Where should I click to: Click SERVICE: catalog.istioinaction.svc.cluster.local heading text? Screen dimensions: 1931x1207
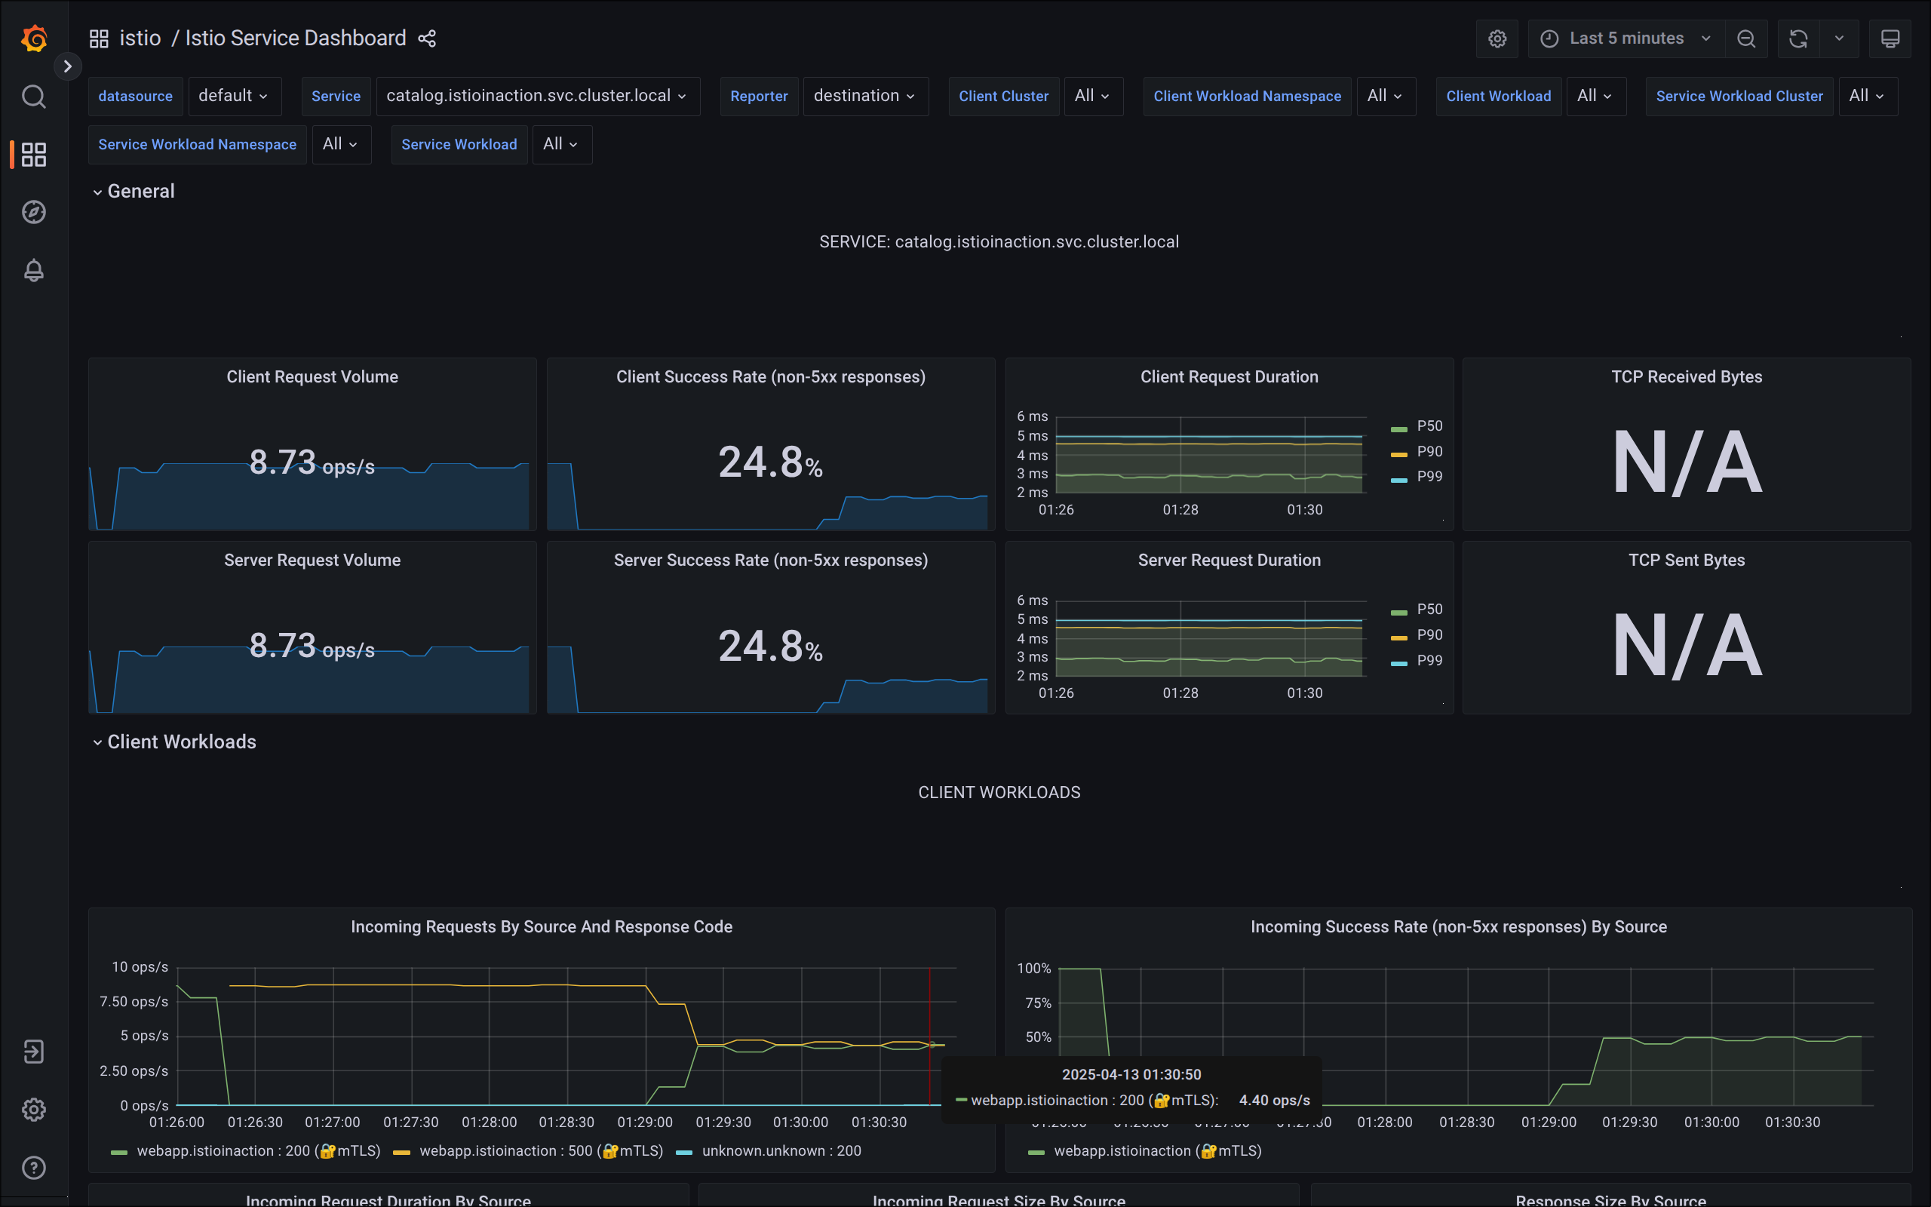(999, 242)
